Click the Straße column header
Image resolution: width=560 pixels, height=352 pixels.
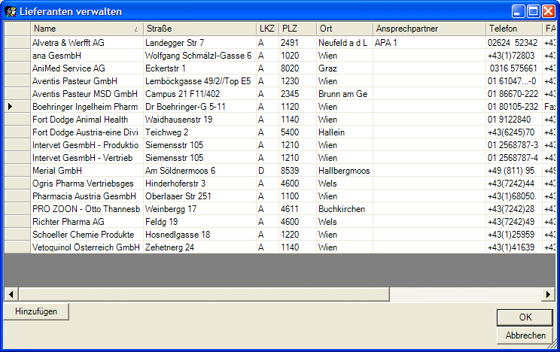(199, 29)
